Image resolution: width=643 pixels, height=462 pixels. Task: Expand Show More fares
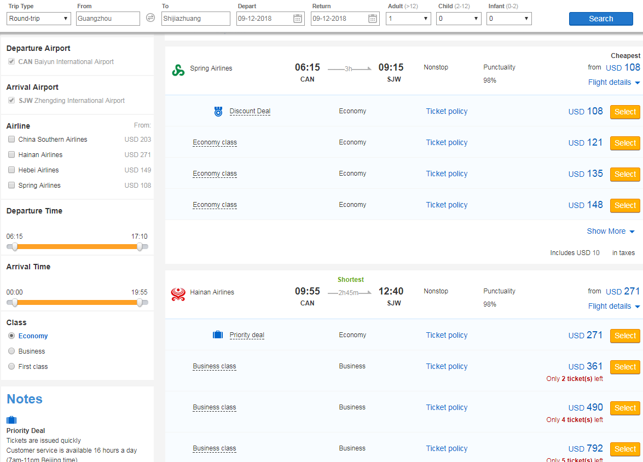[611, 231]
